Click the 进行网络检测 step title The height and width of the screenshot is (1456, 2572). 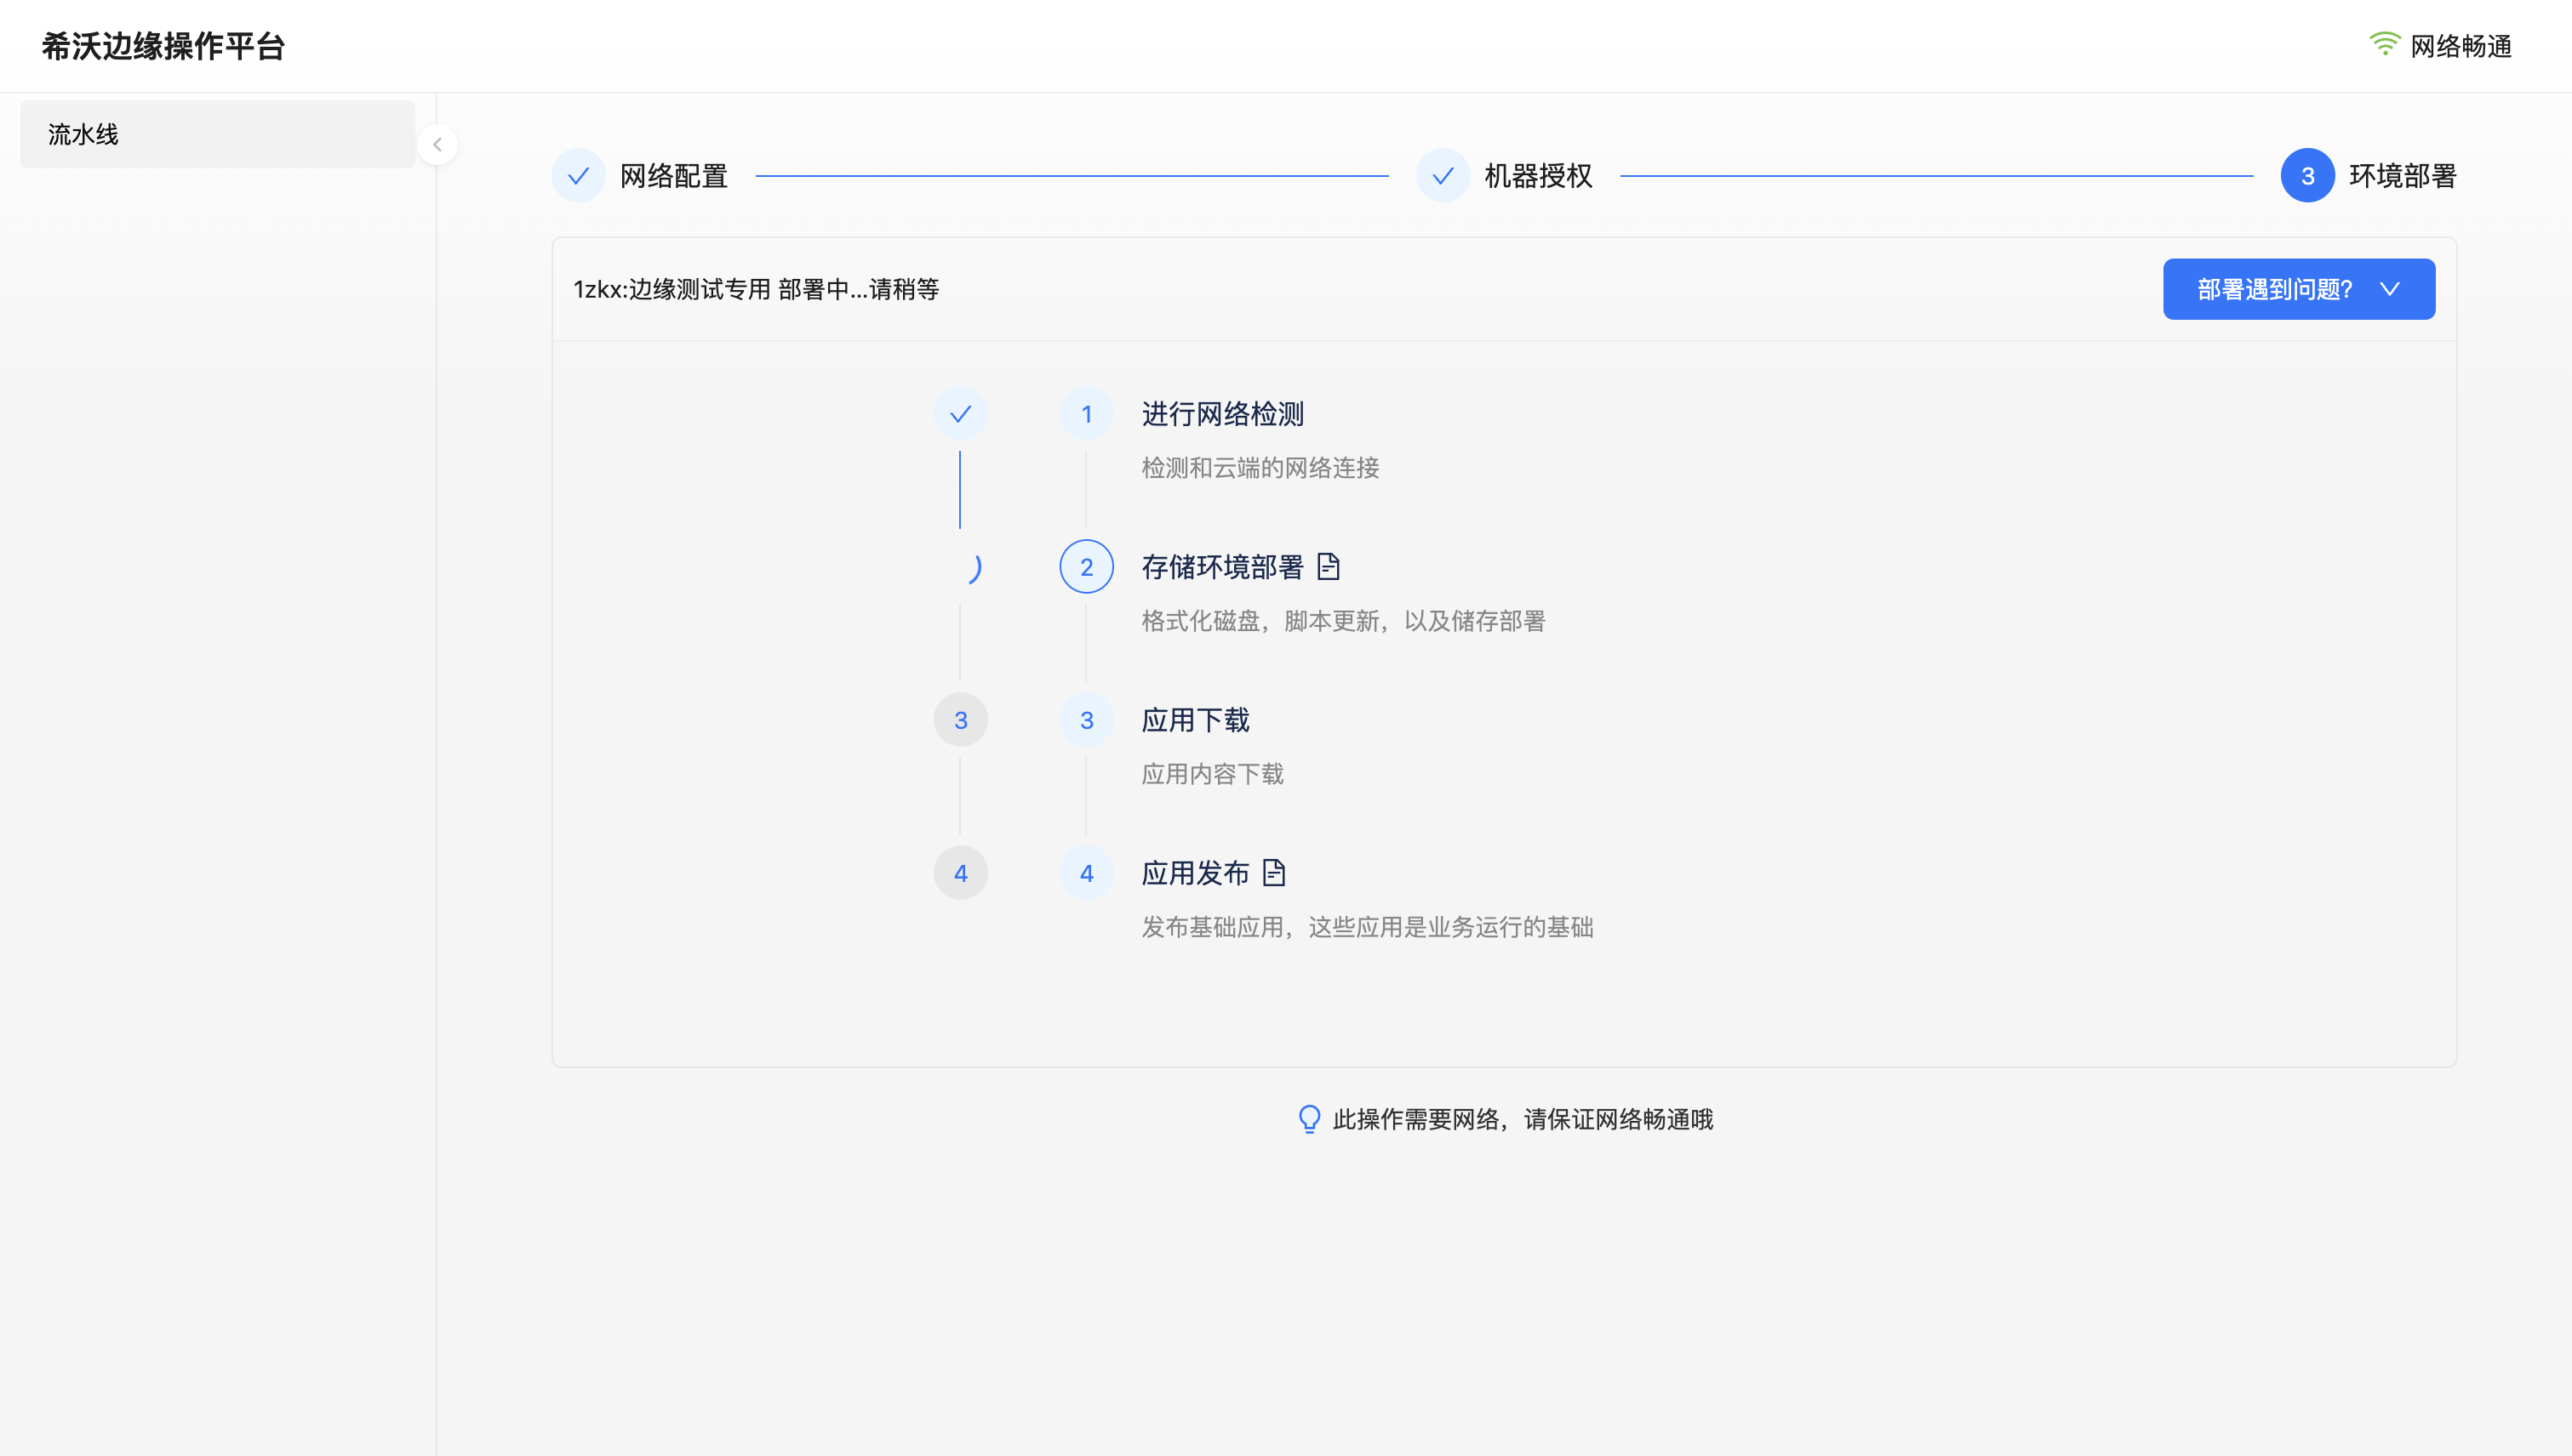(x=1223, y=414)
